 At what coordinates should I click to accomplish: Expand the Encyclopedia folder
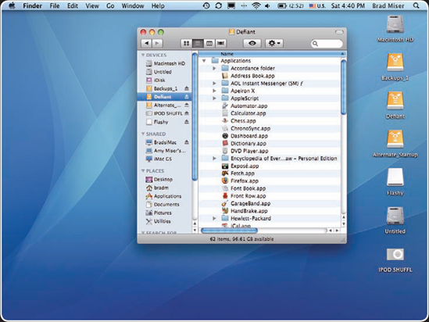[x=214, y=159]
